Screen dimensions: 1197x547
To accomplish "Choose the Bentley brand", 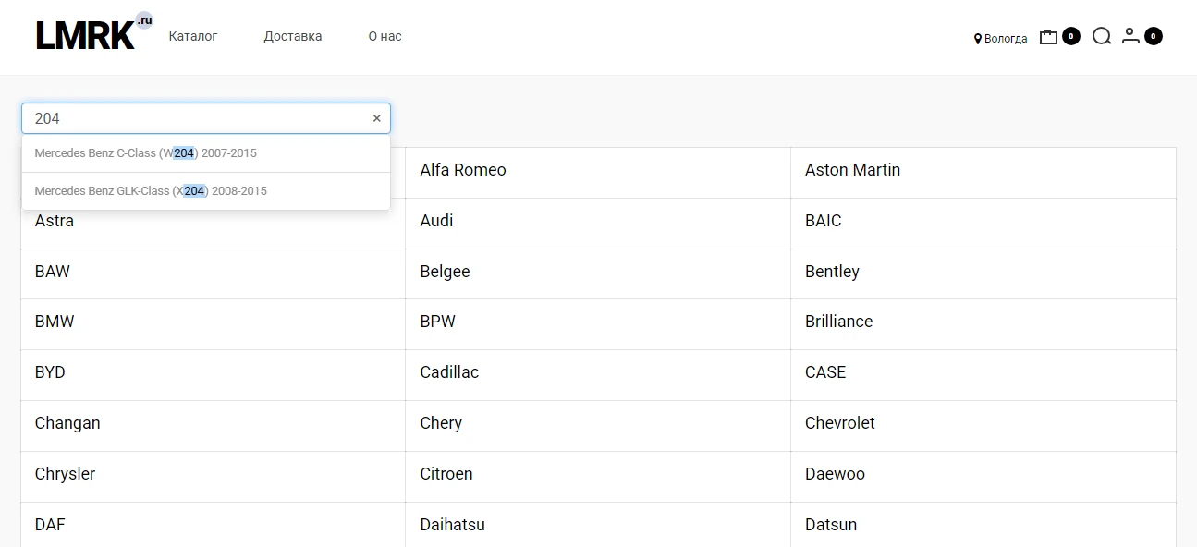I will point(832,272).
